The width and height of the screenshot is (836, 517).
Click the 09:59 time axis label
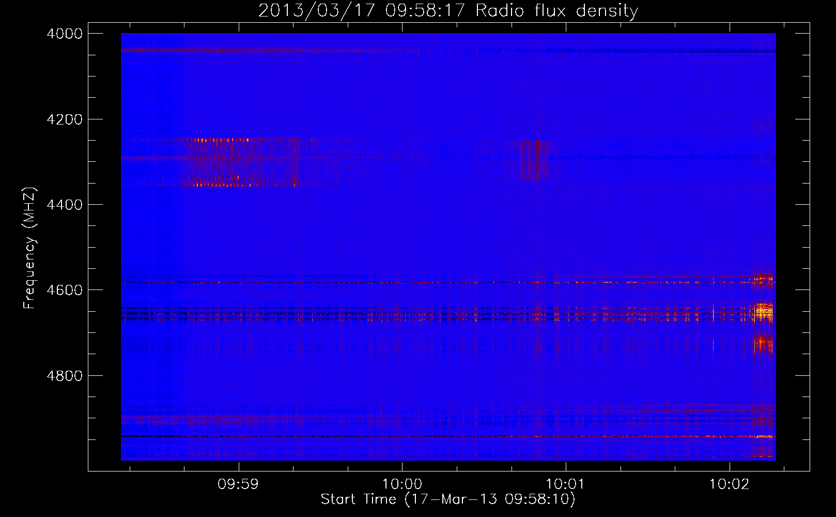[x=238, y=484]
